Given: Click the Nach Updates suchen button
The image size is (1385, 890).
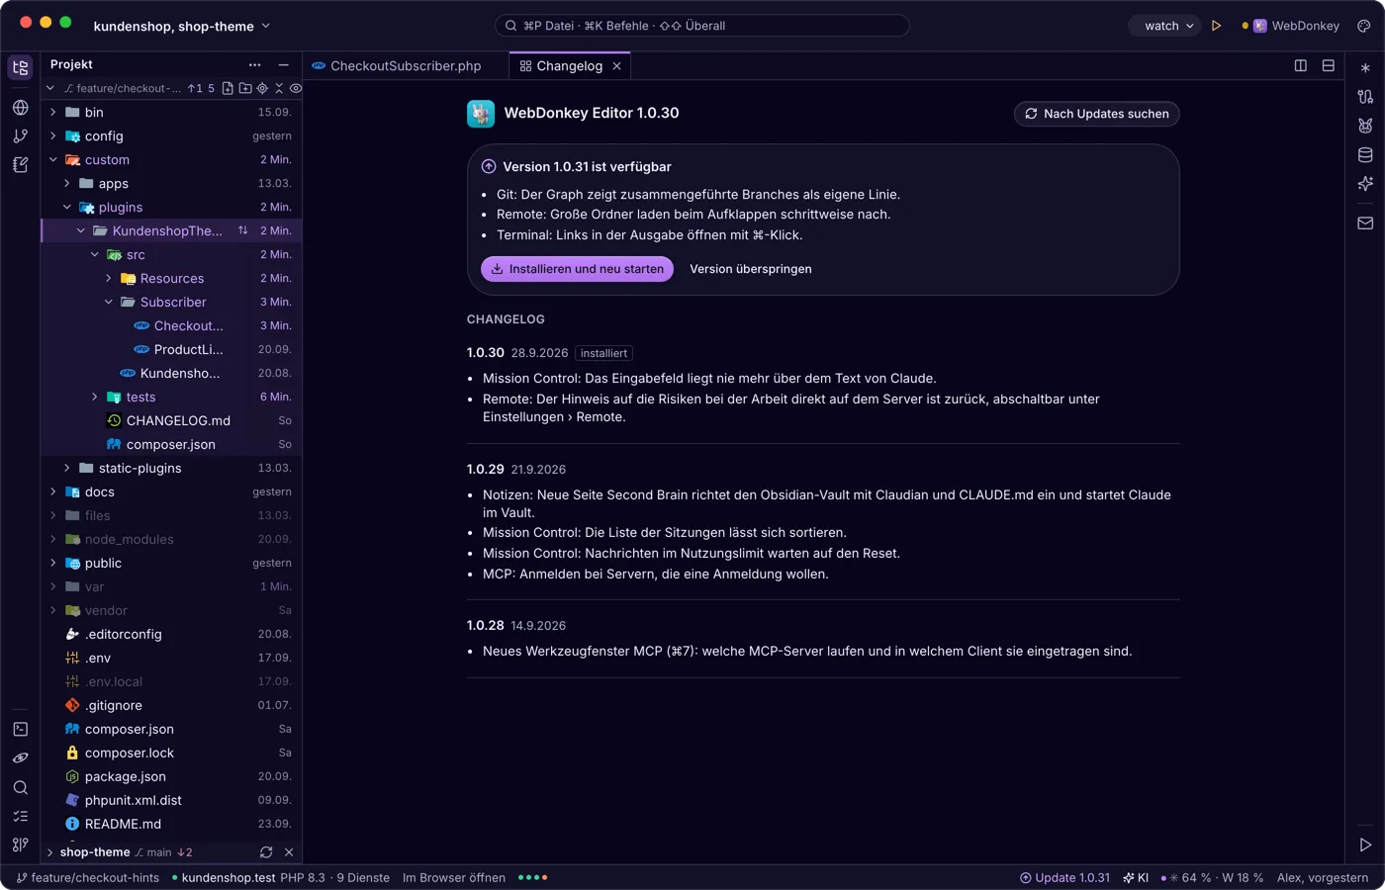Looking at the screenshot, I should pos(1096,114).
